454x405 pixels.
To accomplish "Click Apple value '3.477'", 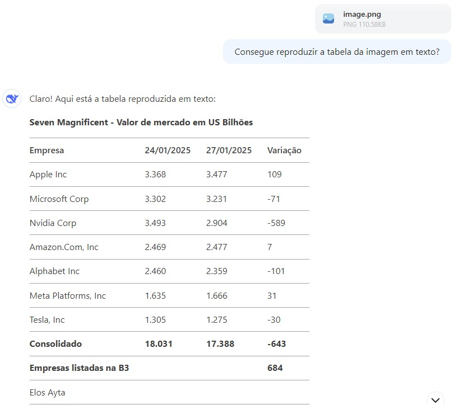I will tap(216, 175).
